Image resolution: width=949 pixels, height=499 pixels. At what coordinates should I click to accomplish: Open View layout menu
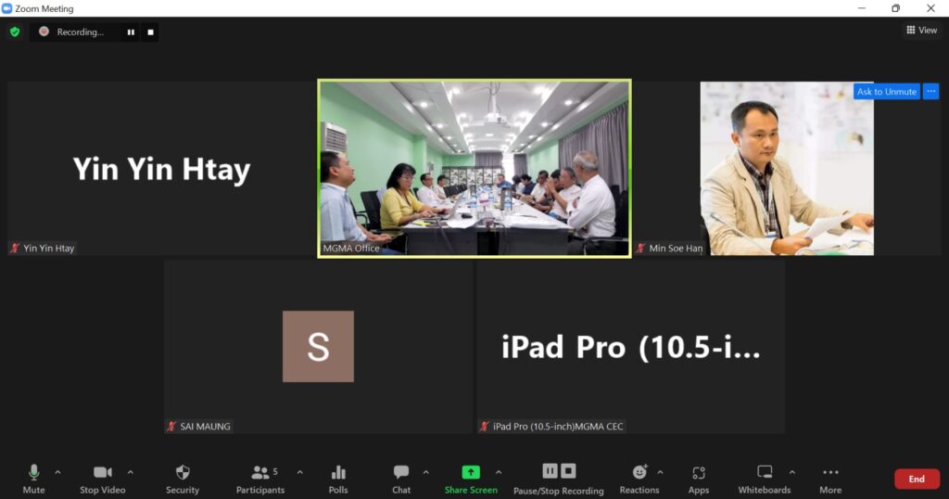click(x=921, y=30)
